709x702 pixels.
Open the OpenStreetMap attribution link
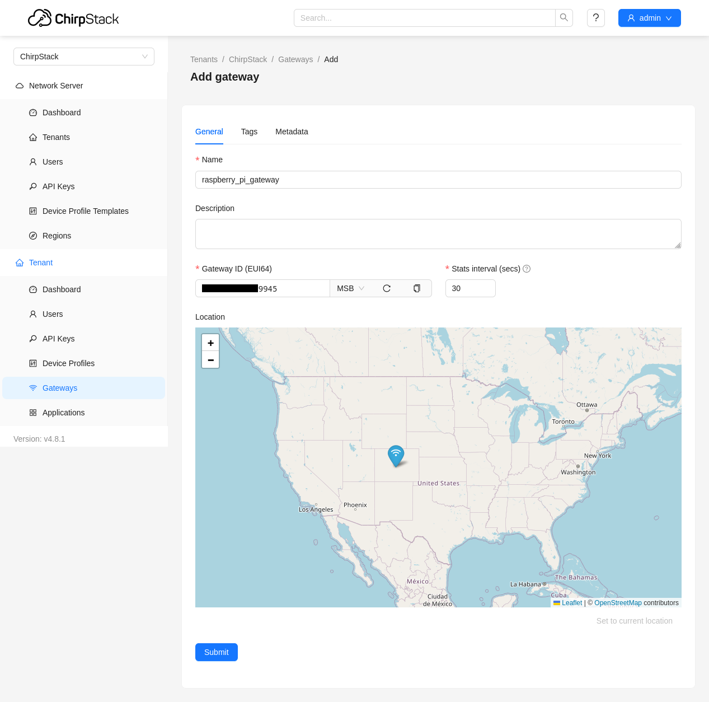pos(618,603)
